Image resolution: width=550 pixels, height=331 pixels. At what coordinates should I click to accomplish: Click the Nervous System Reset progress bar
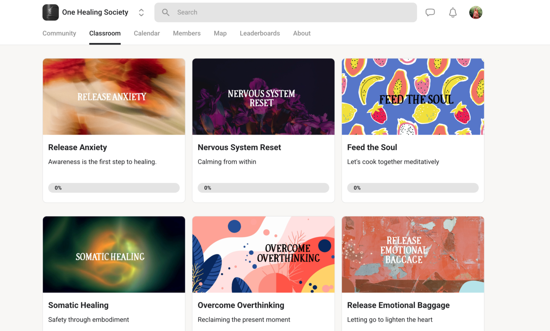(x=264, y=188)
